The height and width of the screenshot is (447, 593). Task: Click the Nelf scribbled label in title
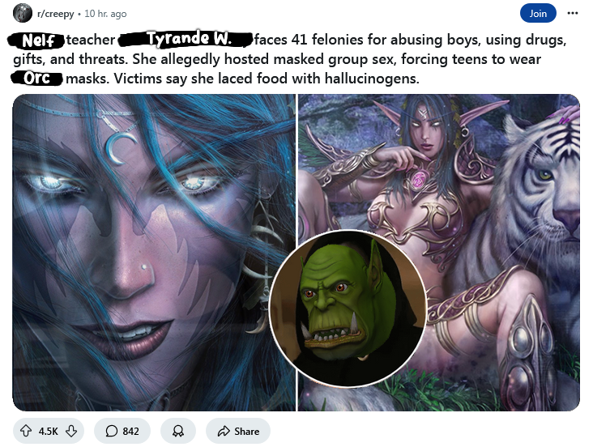(x=36, y=40)
